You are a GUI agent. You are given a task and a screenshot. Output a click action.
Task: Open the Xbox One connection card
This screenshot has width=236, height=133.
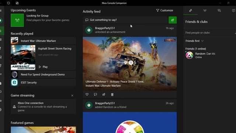click(44, 107)
